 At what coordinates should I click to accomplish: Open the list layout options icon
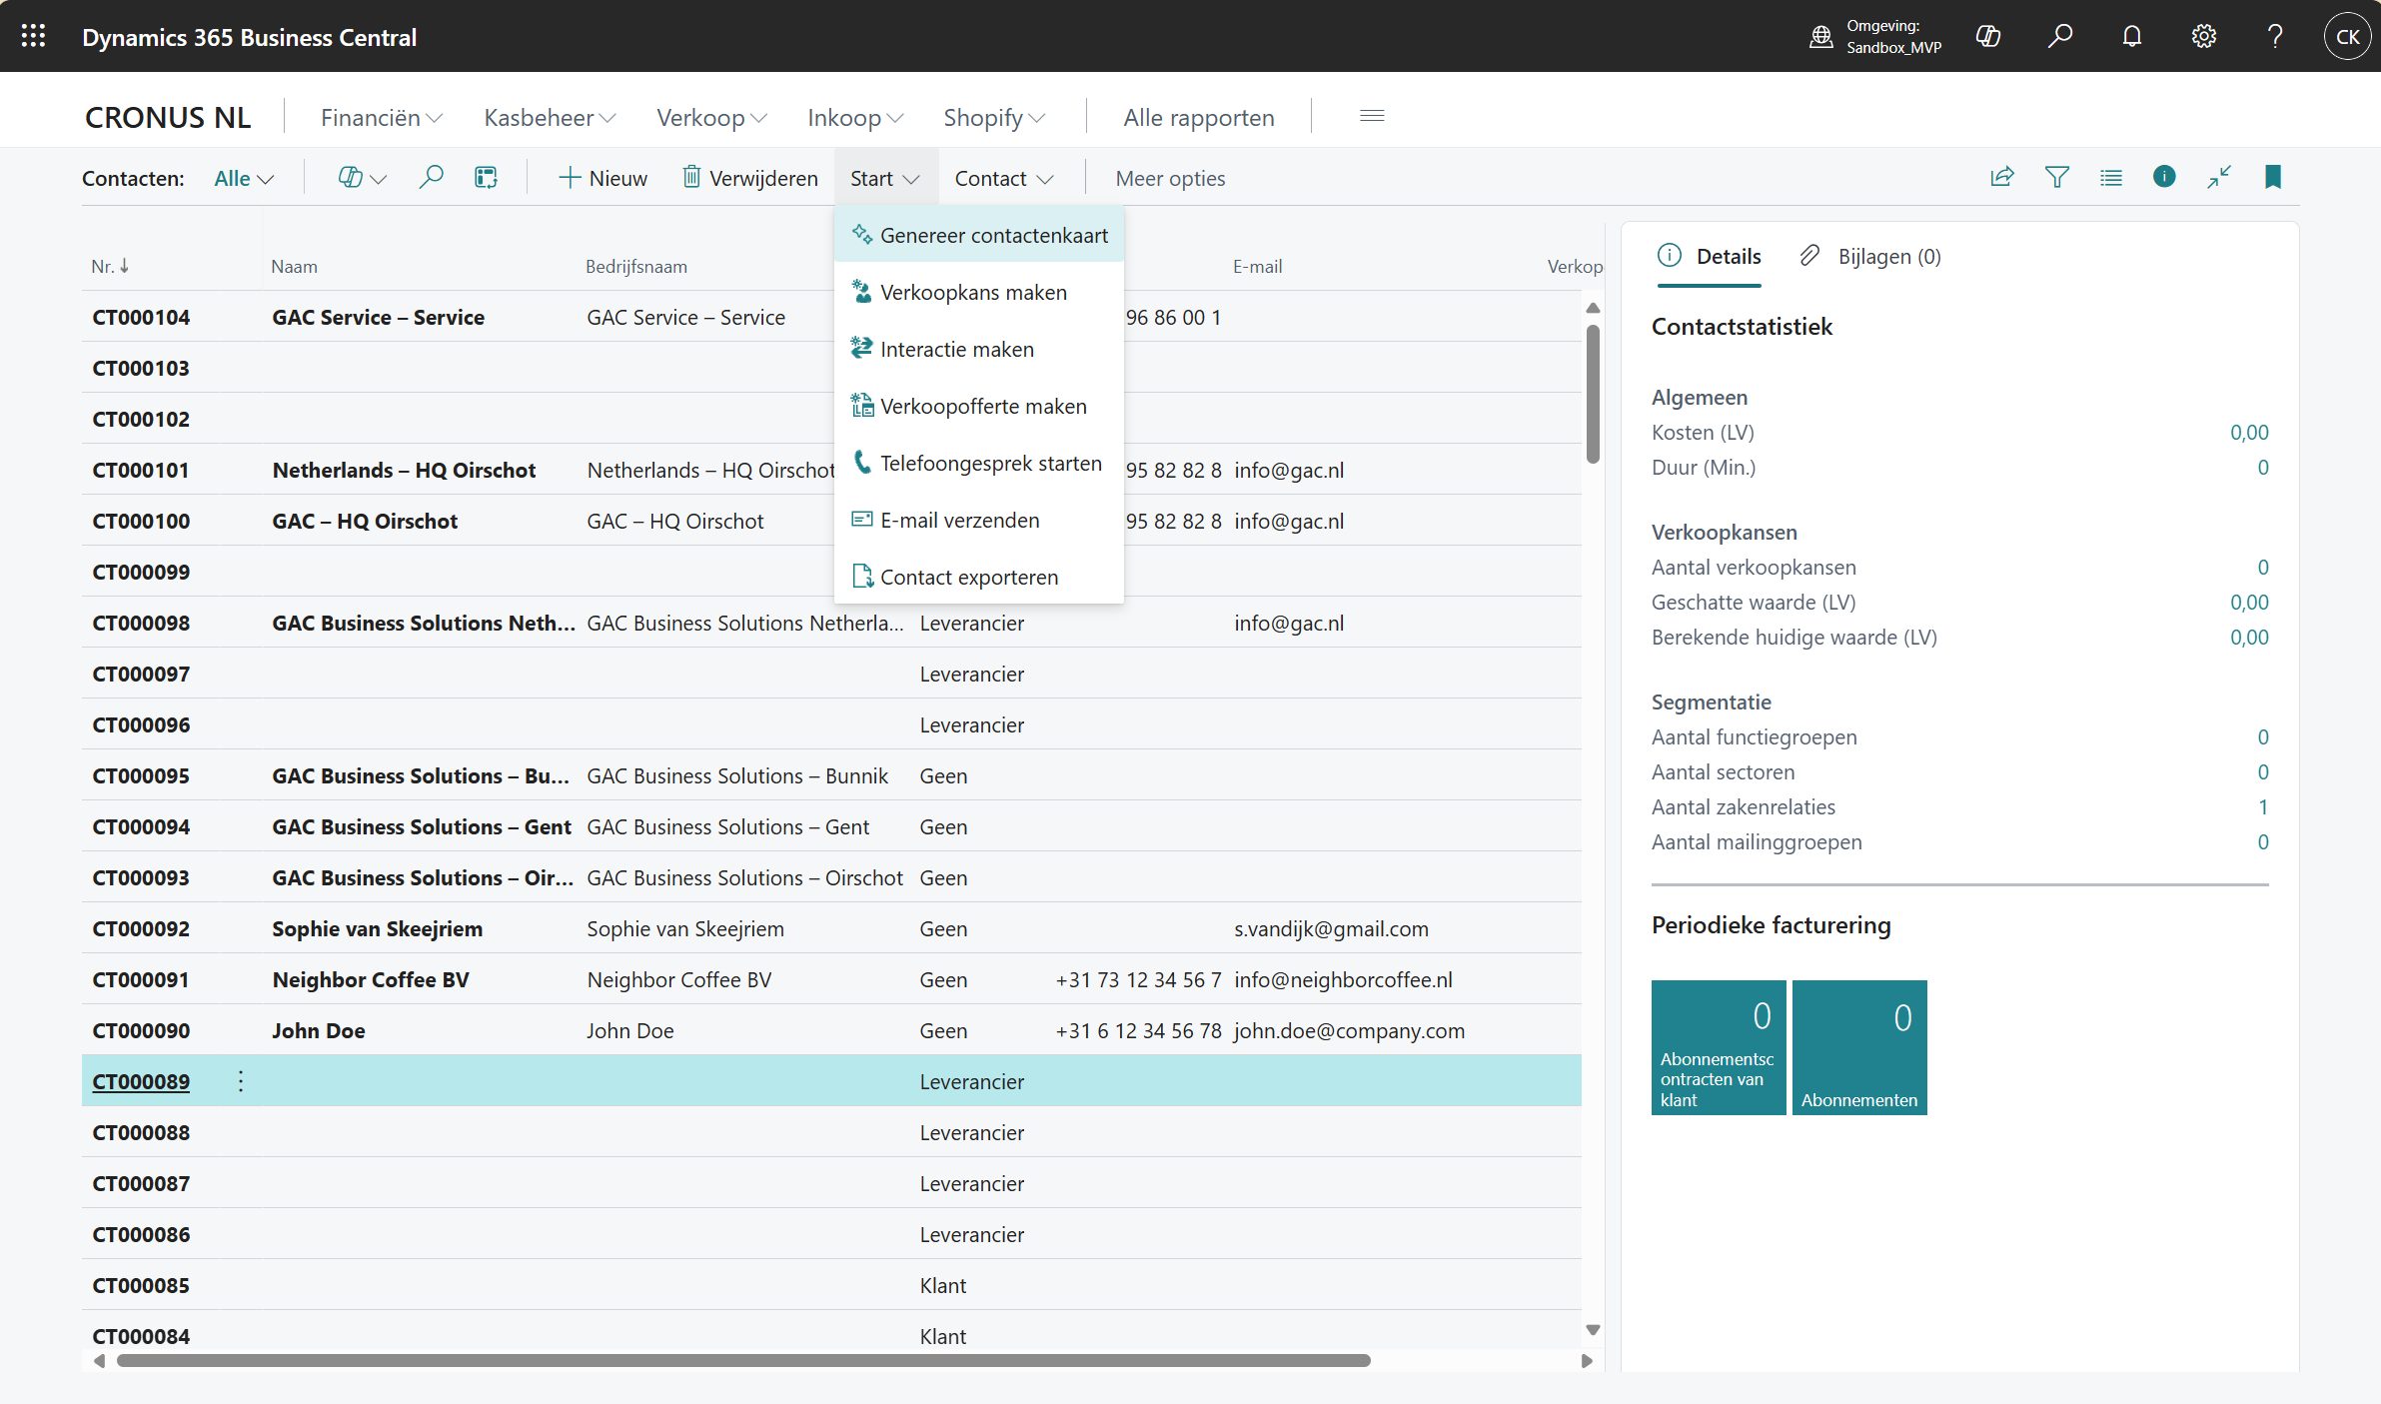(x=2110, y=178)
